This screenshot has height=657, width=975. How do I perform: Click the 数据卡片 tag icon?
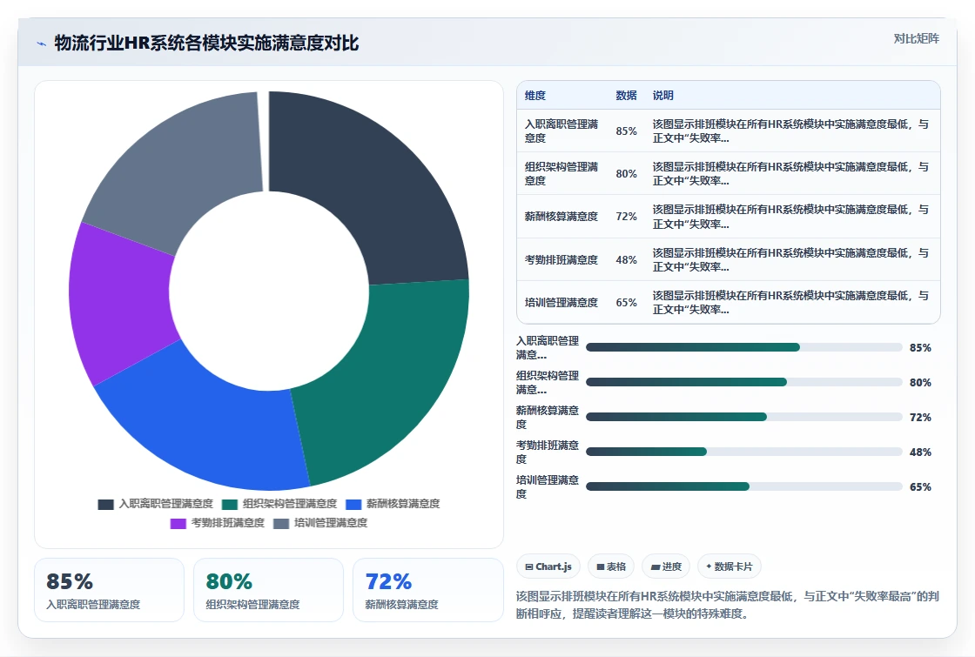[709, 566]
